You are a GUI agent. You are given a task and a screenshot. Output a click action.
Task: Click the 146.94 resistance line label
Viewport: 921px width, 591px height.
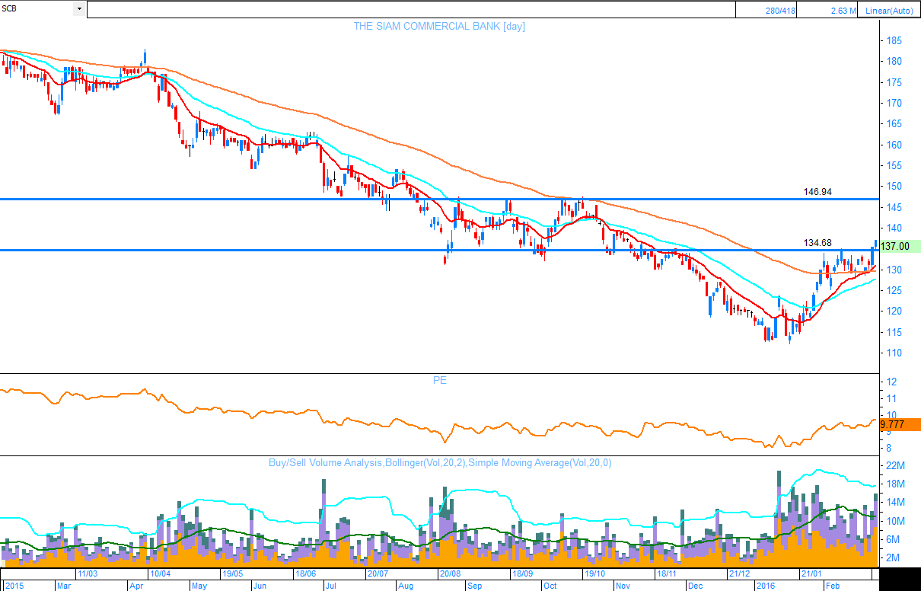click(x=817, y=192)
